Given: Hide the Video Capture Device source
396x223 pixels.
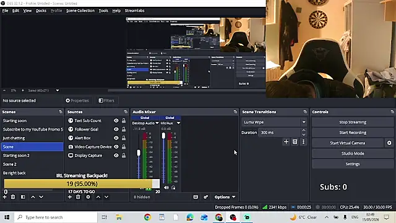Looking at the screenshot, I should [x=116, y=147].
